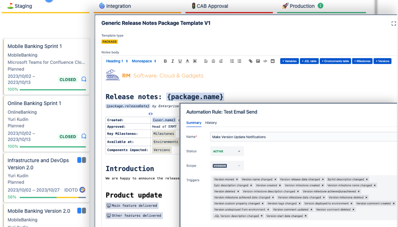Expand the template to fullscreen
This screenshot has height=227, width=398.
pos(394,24)
